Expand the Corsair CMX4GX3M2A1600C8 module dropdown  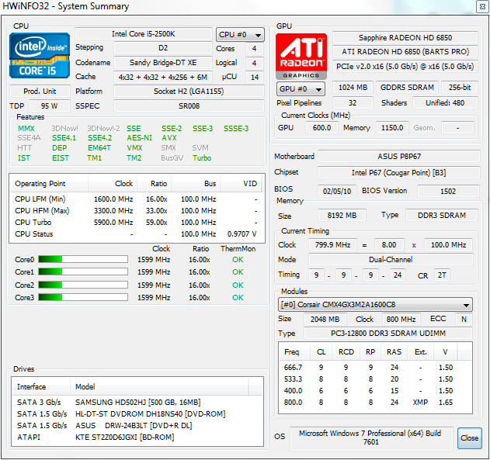pos(375,305)
